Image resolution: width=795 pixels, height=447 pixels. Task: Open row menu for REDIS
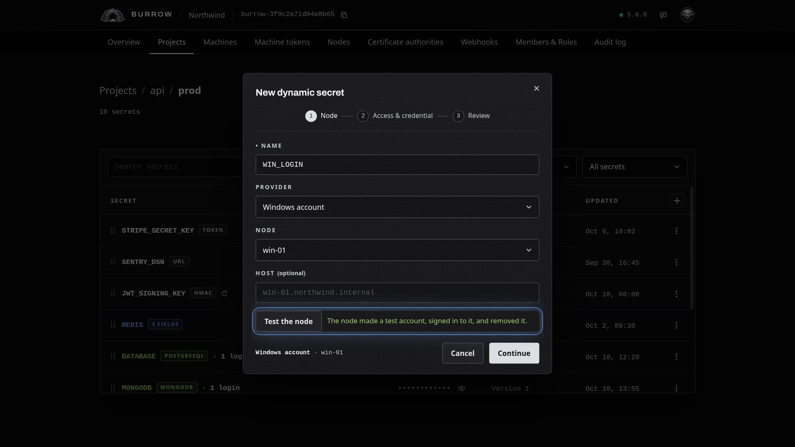[x=677, y=325]
